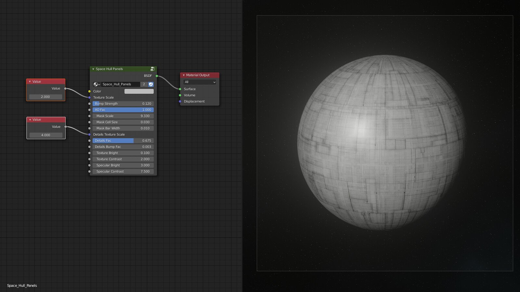The image size is (520, 292).
Task: Adjust the AO Fac slider
Action: pos(123,110)
